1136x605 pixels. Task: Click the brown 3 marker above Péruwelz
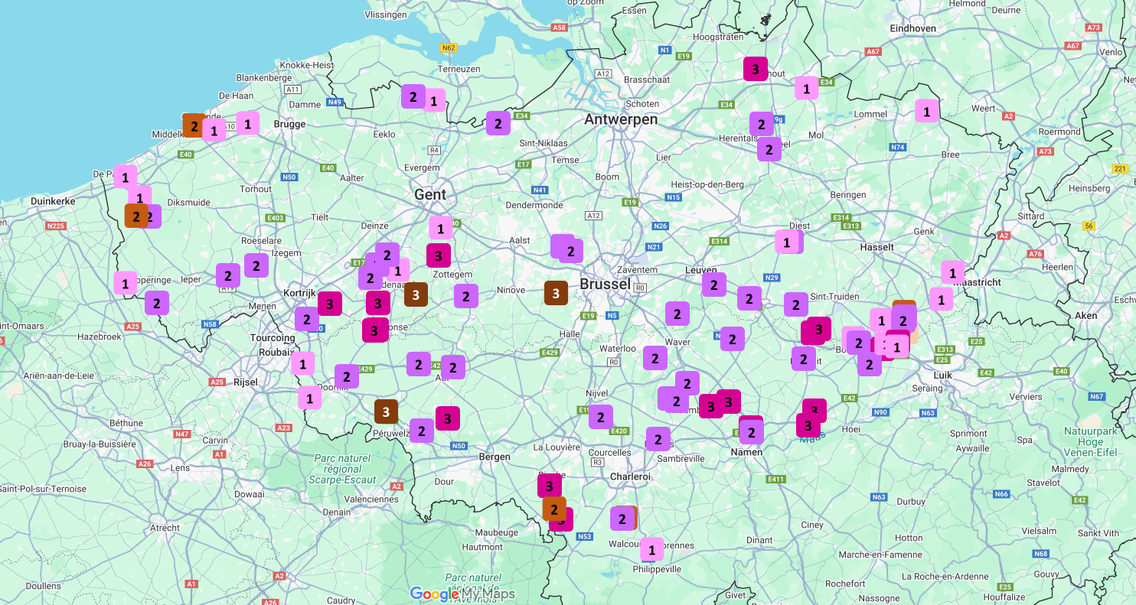tap(386, 411)
